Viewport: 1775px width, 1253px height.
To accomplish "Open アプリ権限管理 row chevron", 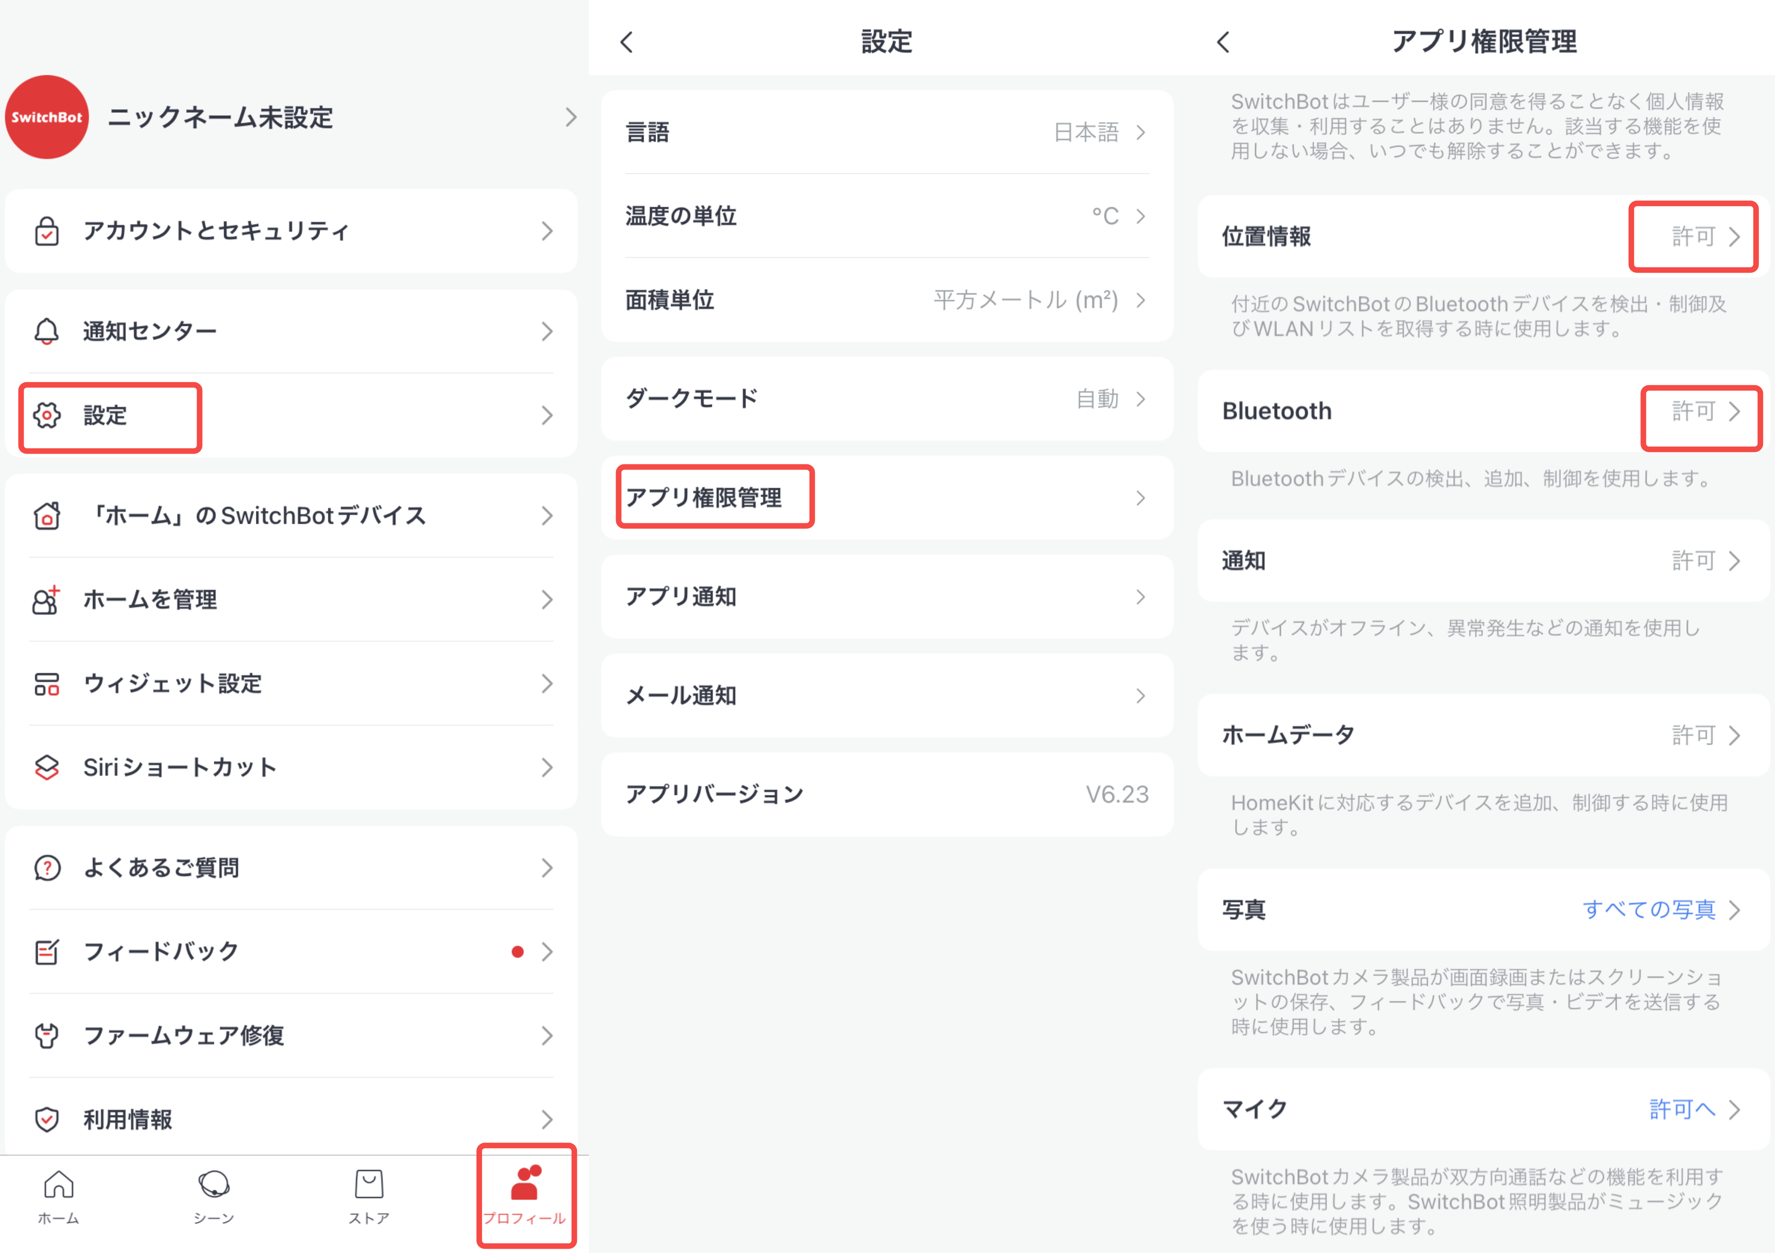I will (1140, 498).
